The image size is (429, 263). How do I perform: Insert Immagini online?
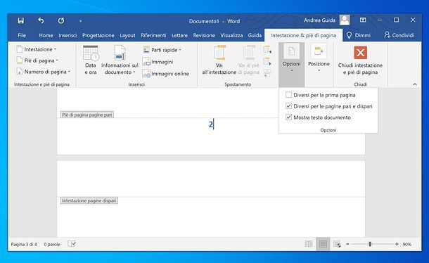point(166,74)
